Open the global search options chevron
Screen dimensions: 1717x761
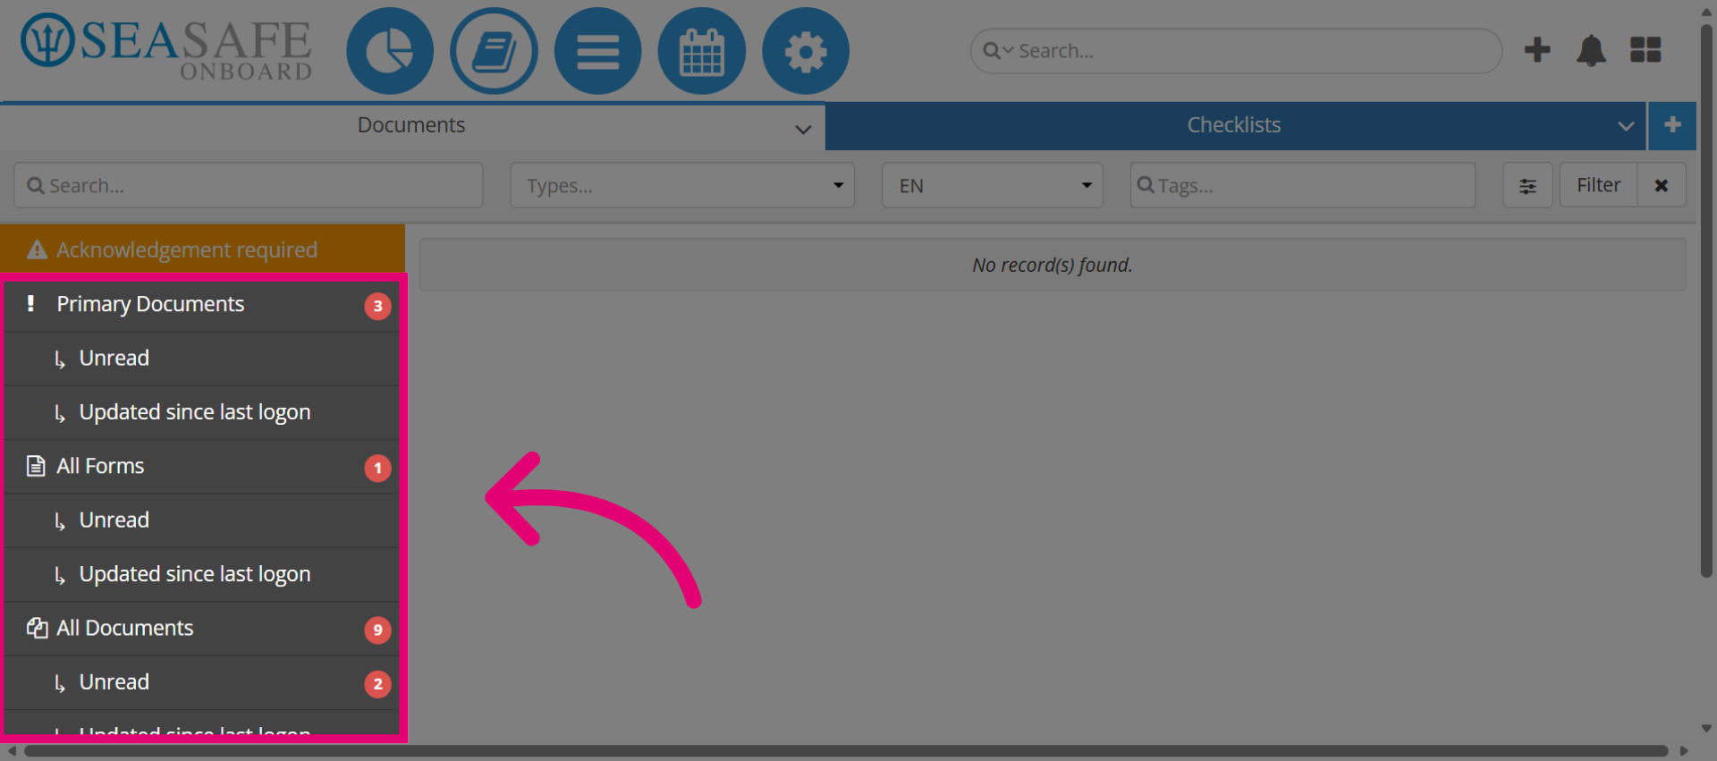(1009, 51)
